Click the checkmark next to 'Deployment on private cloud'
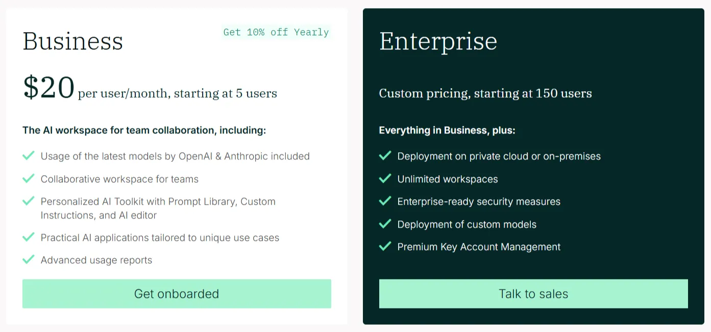 point(385,156)
